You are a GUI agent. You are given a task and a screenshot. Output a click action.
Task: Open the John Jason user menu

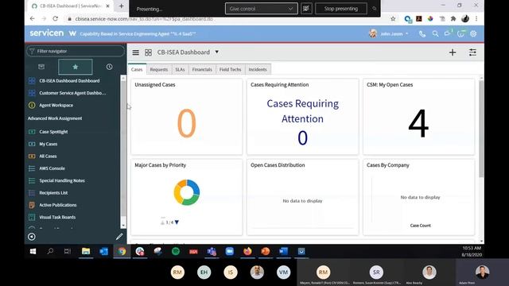(x=389, y=33)
